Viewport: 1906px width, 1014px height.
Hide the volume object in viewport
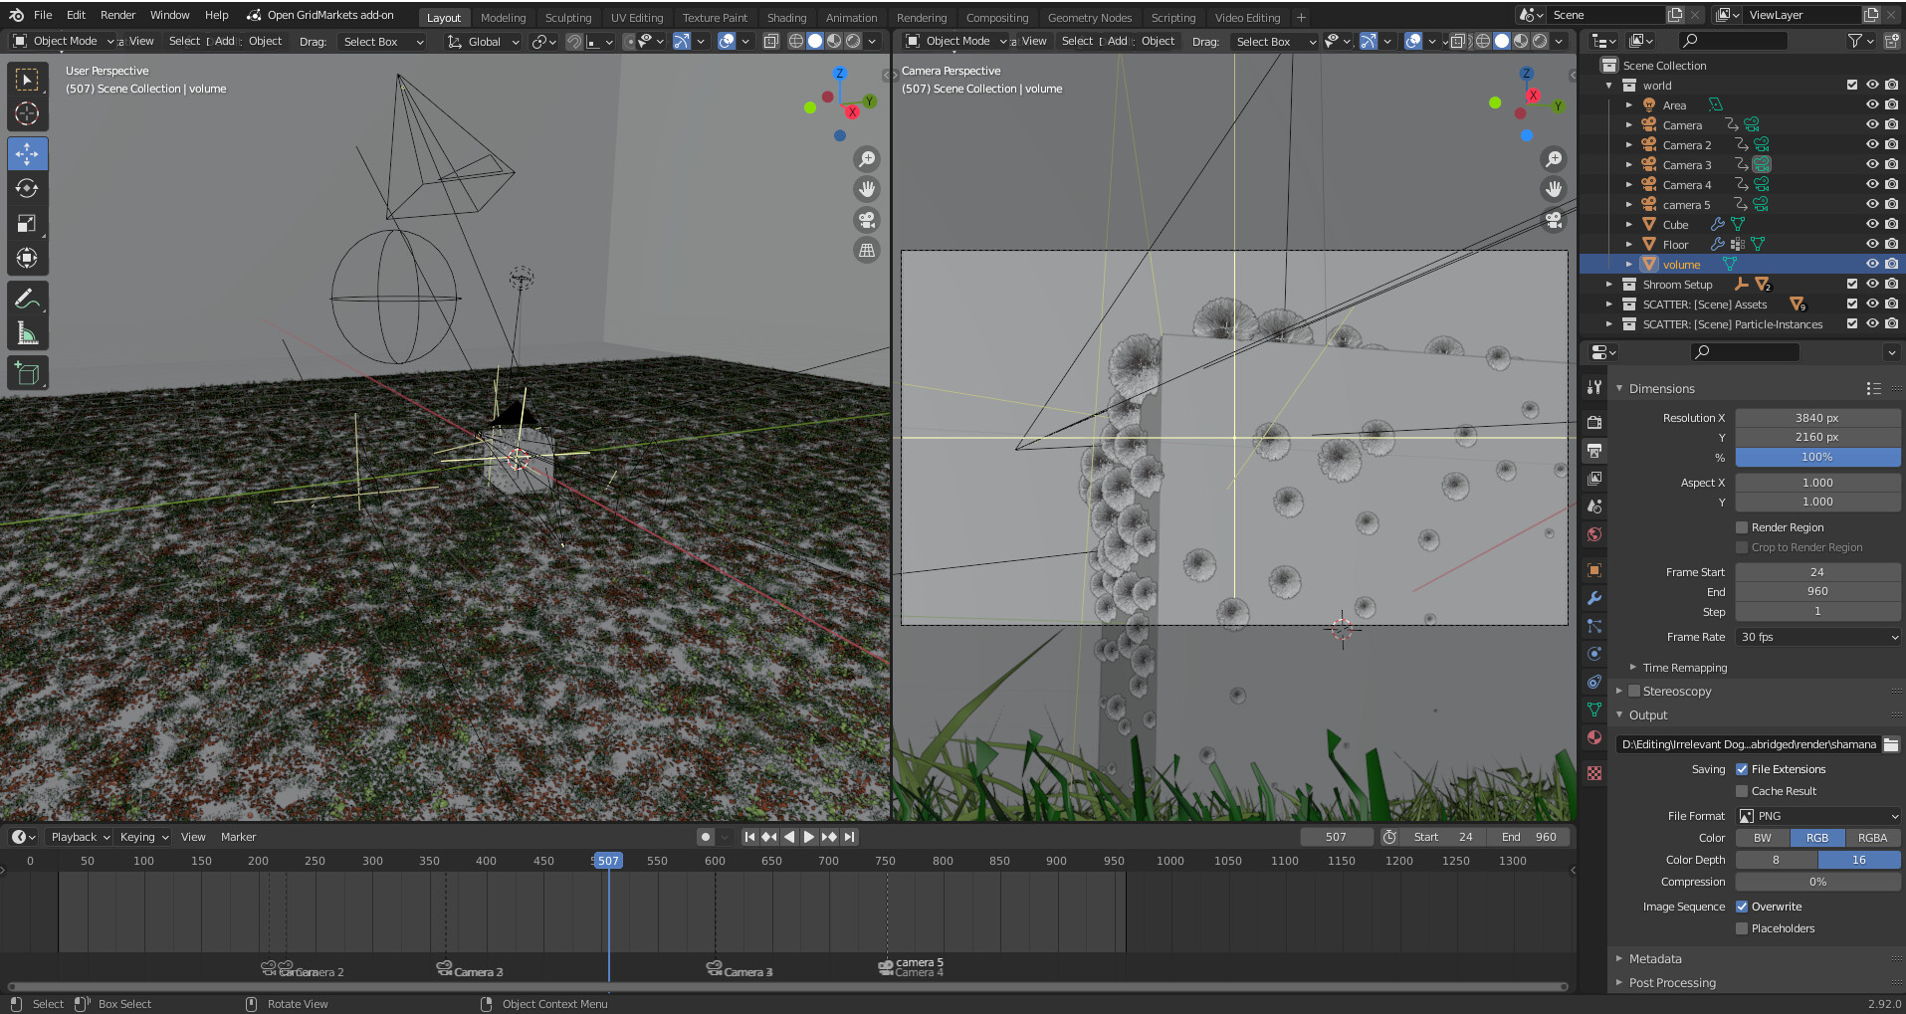[x=1872, y=264]
